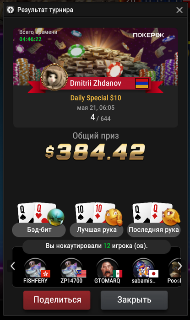The height and width of the screenshot is (320, 190).
Task: Show next knocked-out players with right arrow
Action: pos(180,266)
